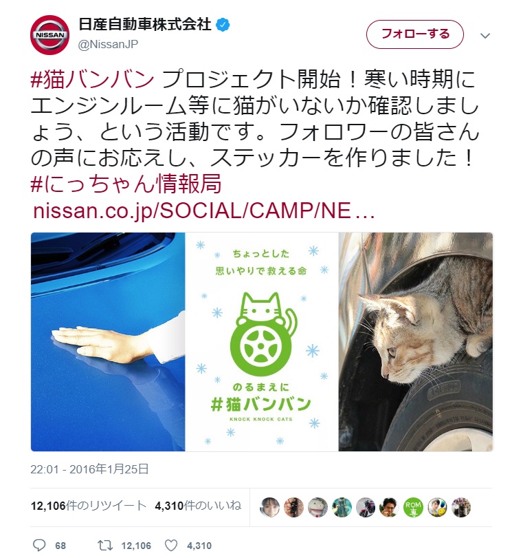Open the @NissanJP handle

(x=108, y=44)
